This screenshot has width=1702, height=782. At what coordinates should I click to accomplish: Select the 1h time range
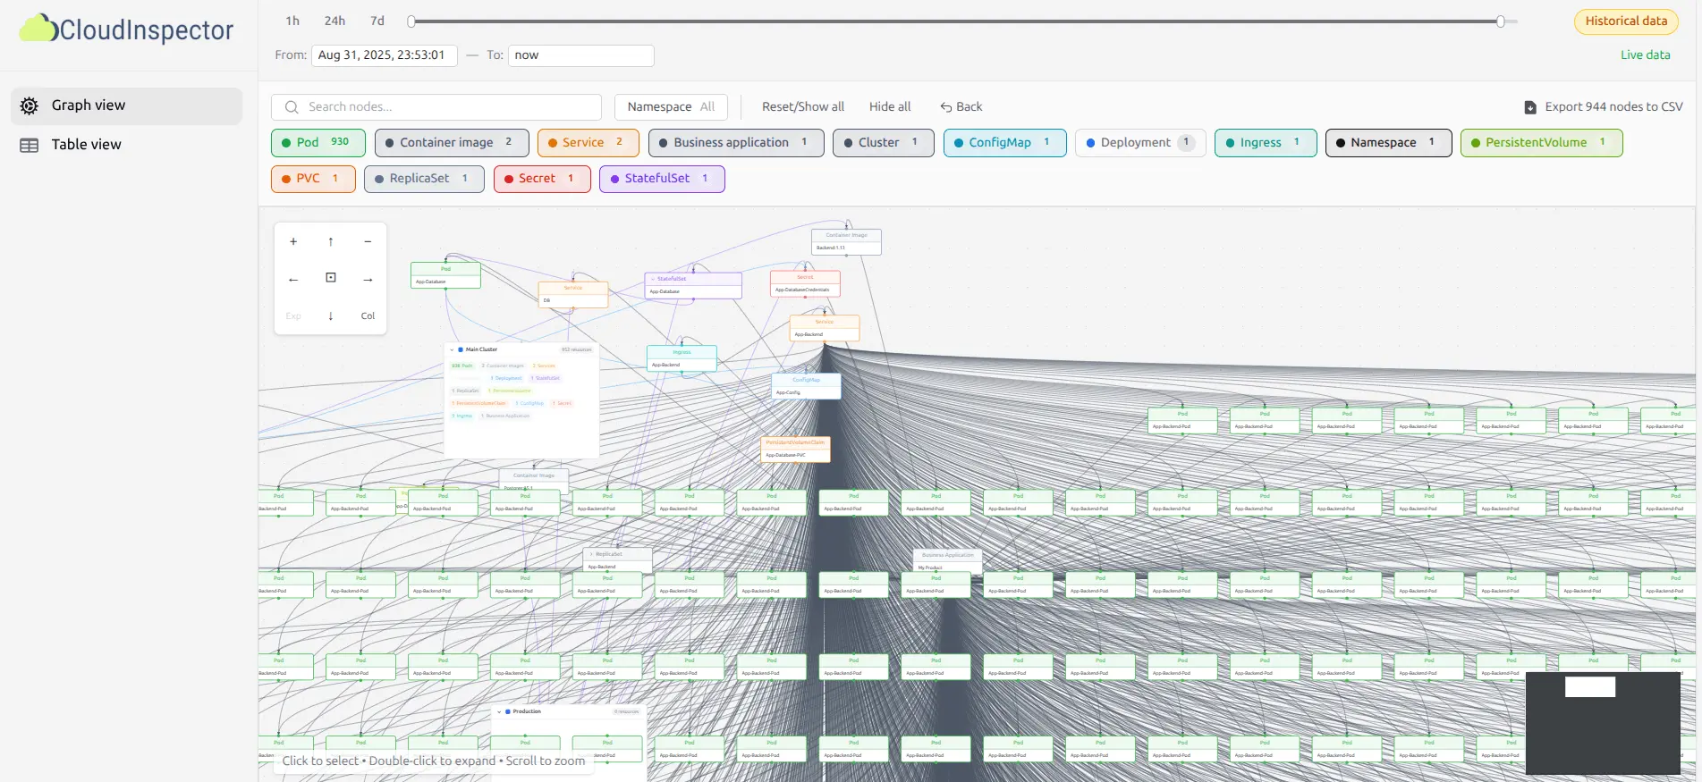(x=292, y=21)
